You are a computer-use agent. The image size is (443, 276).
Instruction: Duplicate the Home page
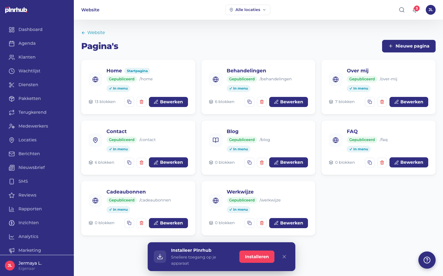(129, 102)
